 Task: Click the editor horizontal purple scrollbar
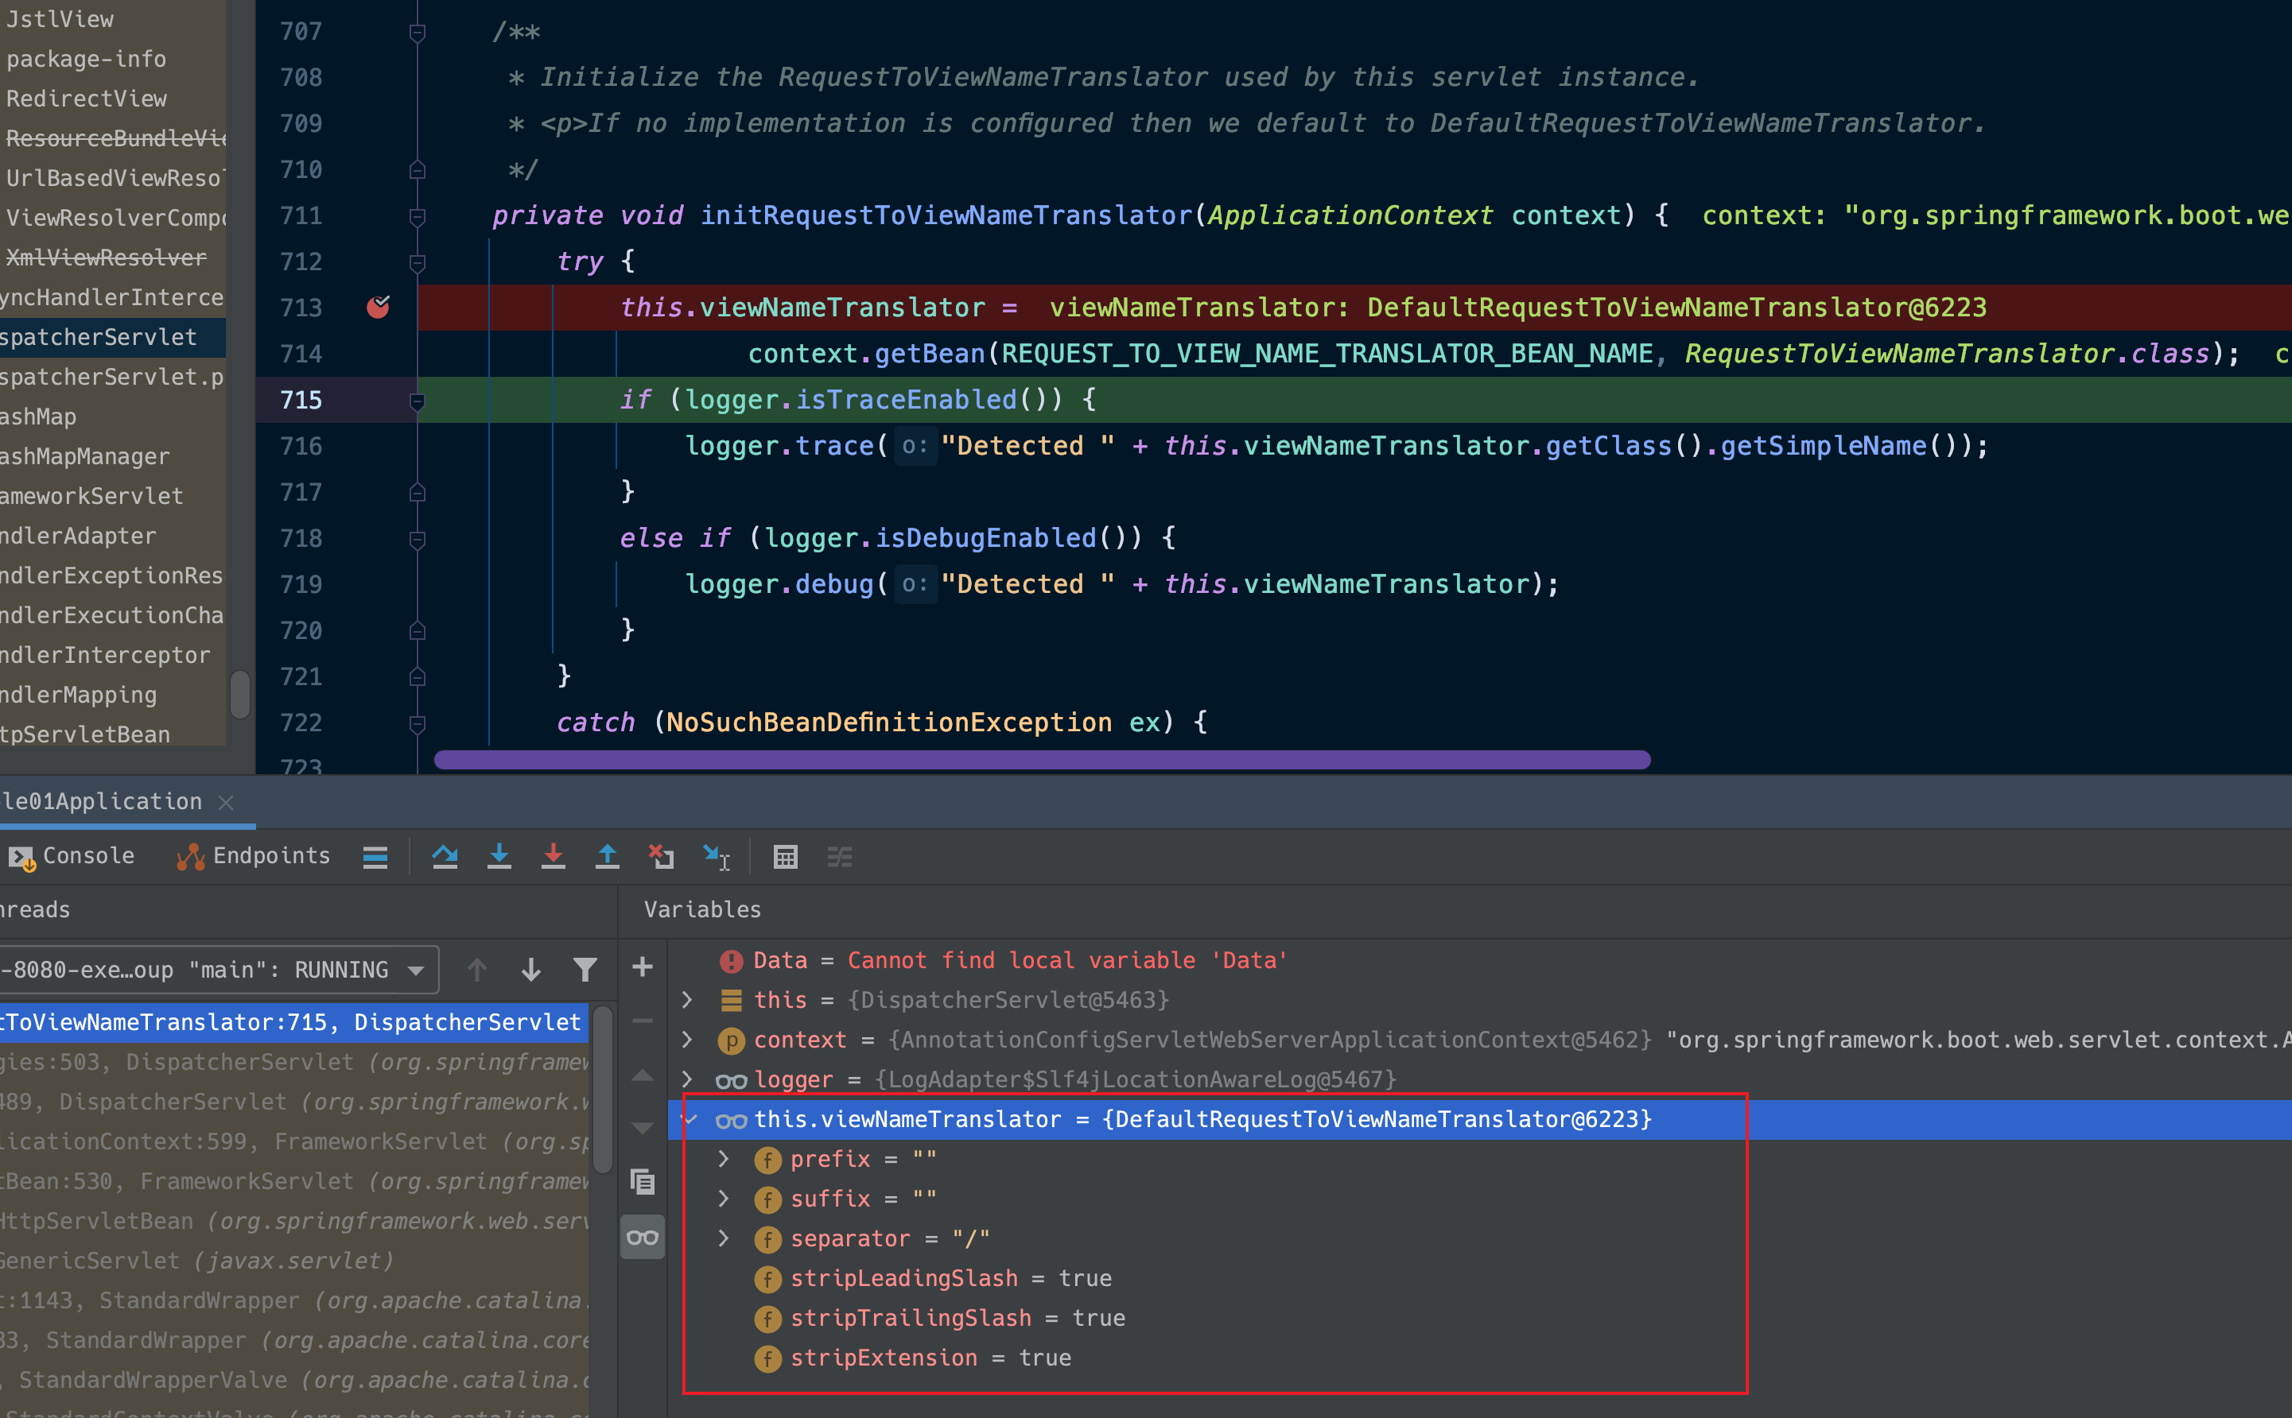[1041, 760]
